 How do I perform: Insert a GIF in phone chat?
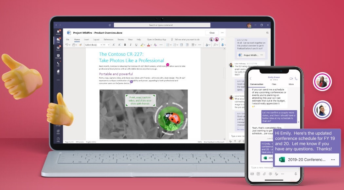tap(258, 174)
